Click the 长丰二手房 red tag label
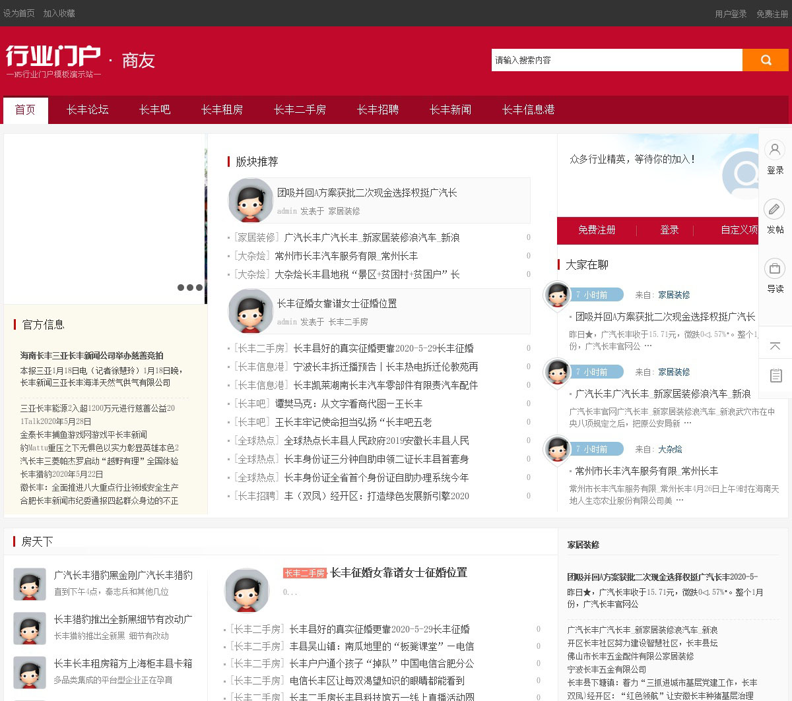Viewport: 792px width, 701px height. [x=304, y=573]
